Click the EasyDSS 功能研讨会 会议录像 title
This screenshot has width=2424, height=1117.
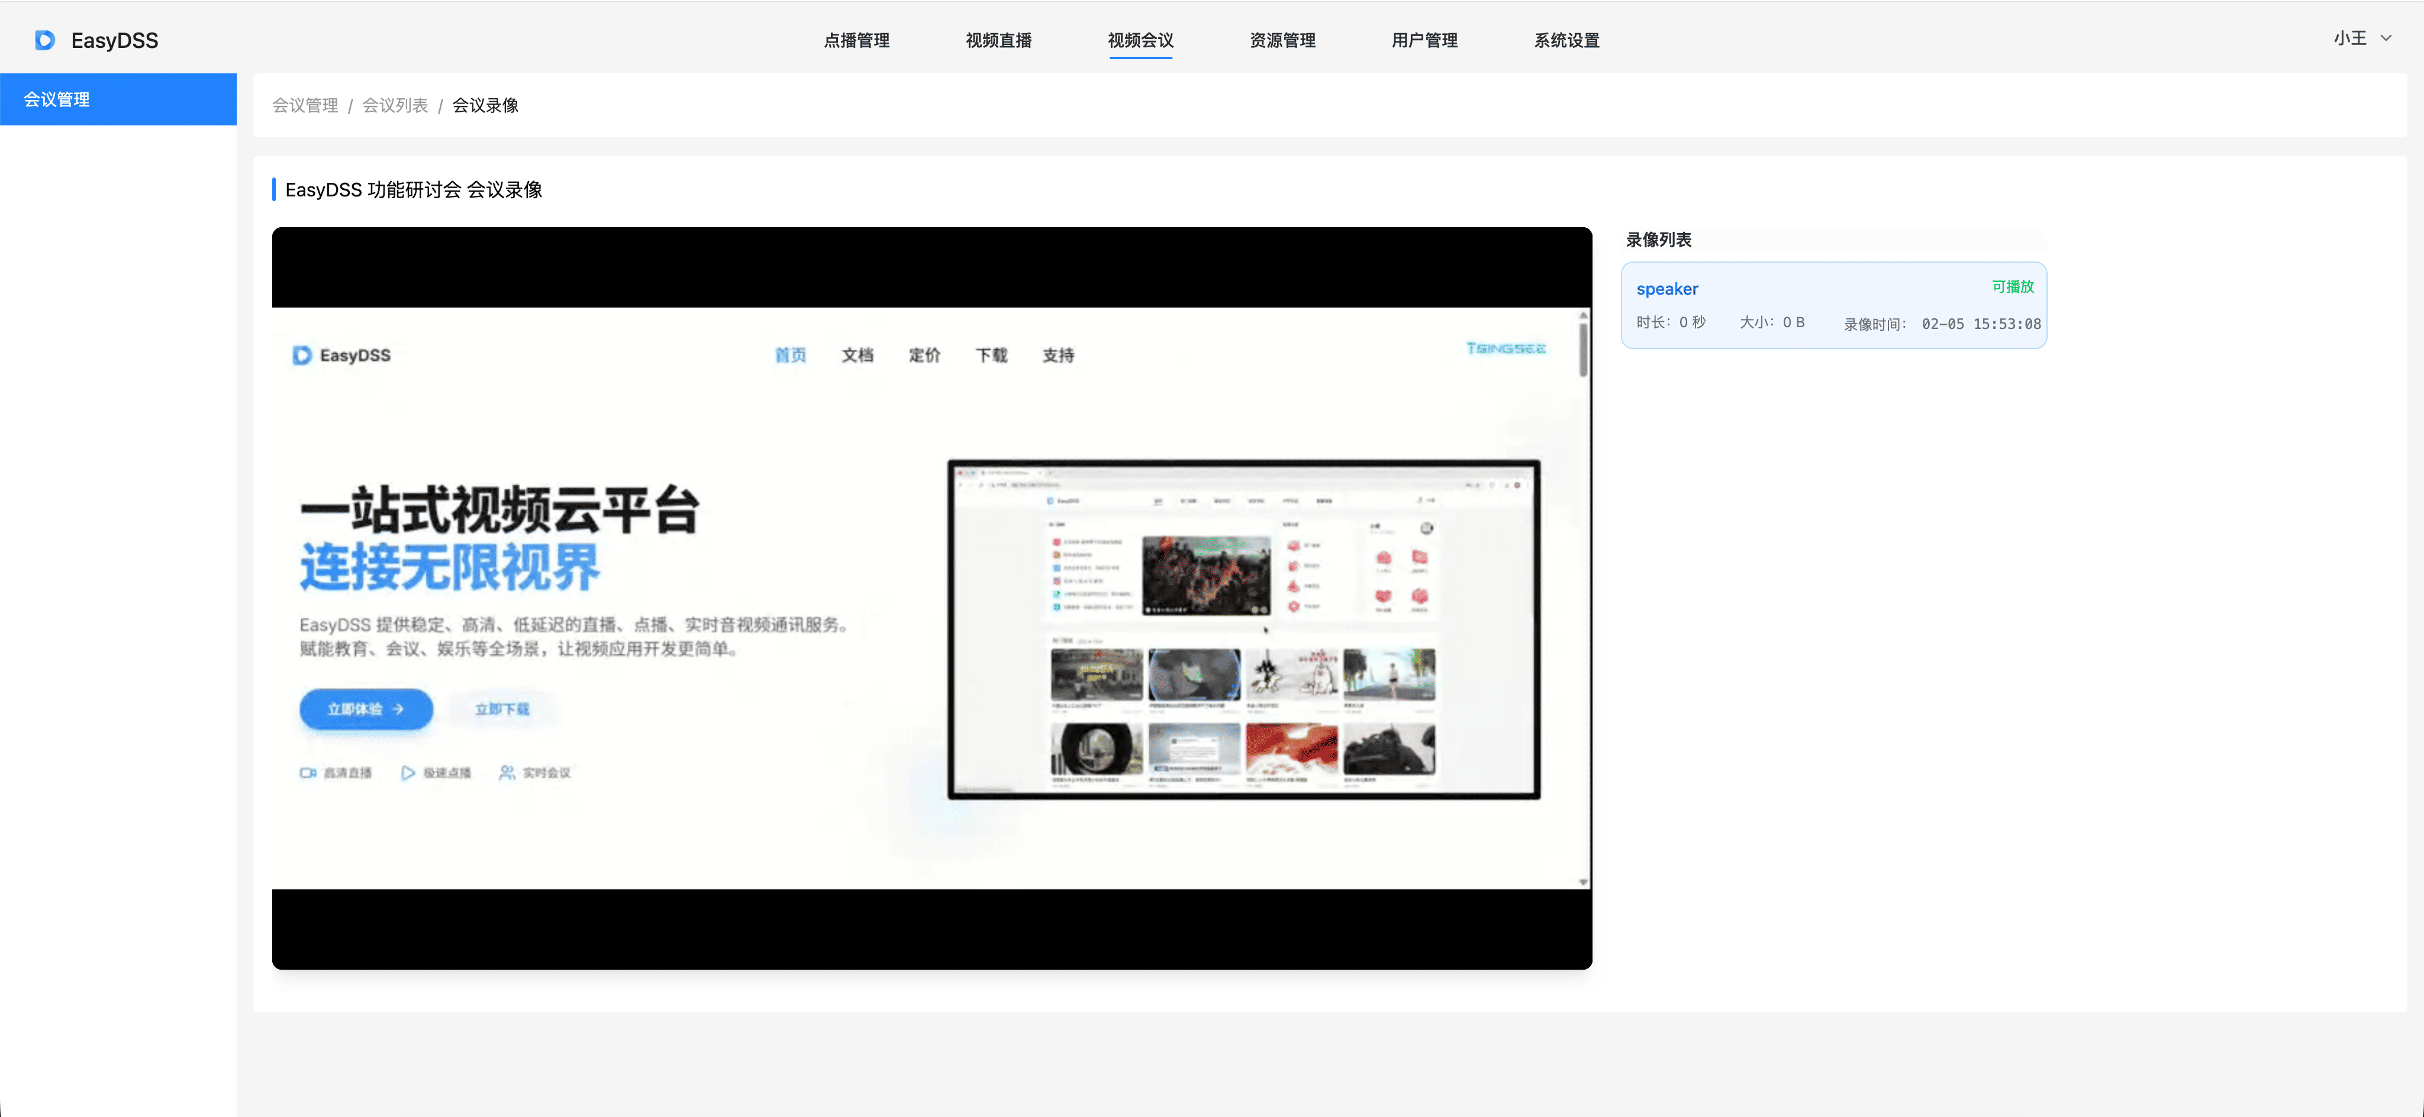pos(414,190)
